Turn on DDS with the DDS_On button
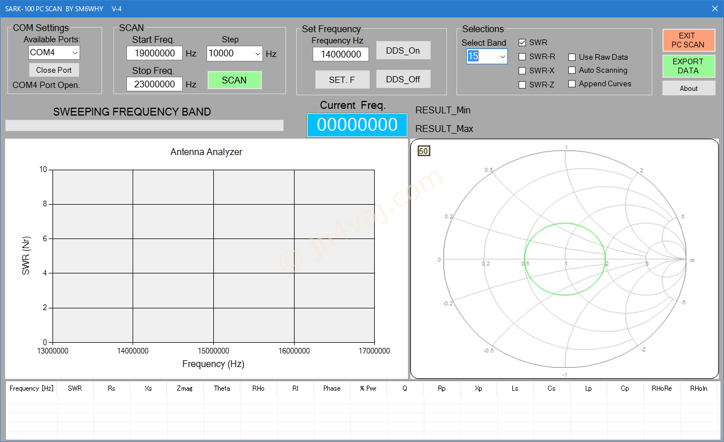The height and width of the screenshot is (442, 724). pyautogui.click(x=403, y=50)
